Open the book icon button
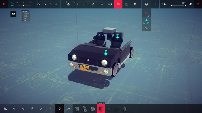 click(x=13, y=14)
